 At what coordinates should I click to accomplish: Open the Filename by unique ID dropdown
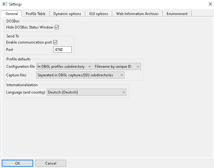coord(117,66)
